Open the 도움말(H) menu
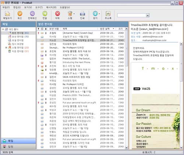 coord(65,7)
